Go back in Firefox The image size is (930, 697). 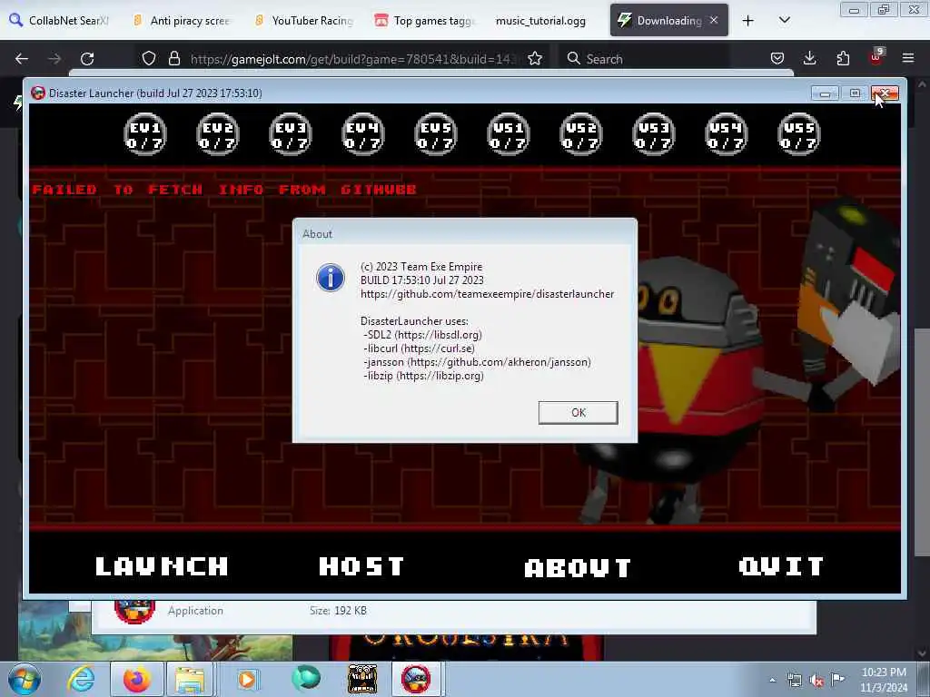[x=22, y=59]
